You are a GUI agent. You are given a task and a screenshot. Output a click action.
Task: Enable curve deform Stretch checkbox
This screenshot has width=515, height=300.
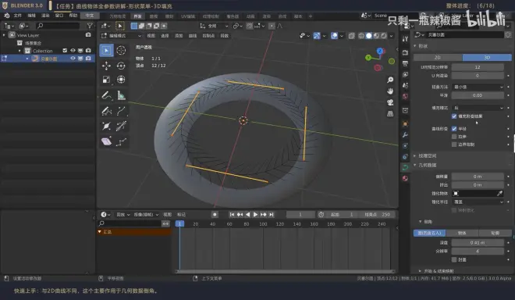point(454,137)
